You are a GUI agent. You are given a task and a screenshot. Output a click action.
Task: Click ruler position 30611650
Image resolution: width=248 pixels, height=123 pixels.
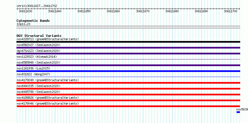[x=84, y=11]
